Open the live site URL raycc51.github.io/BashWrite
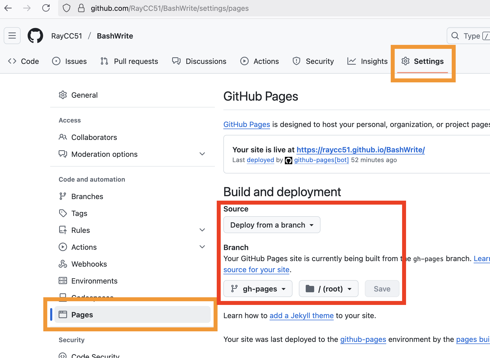The width and height of the screenshot is (490, 358). tap(361, 150)
